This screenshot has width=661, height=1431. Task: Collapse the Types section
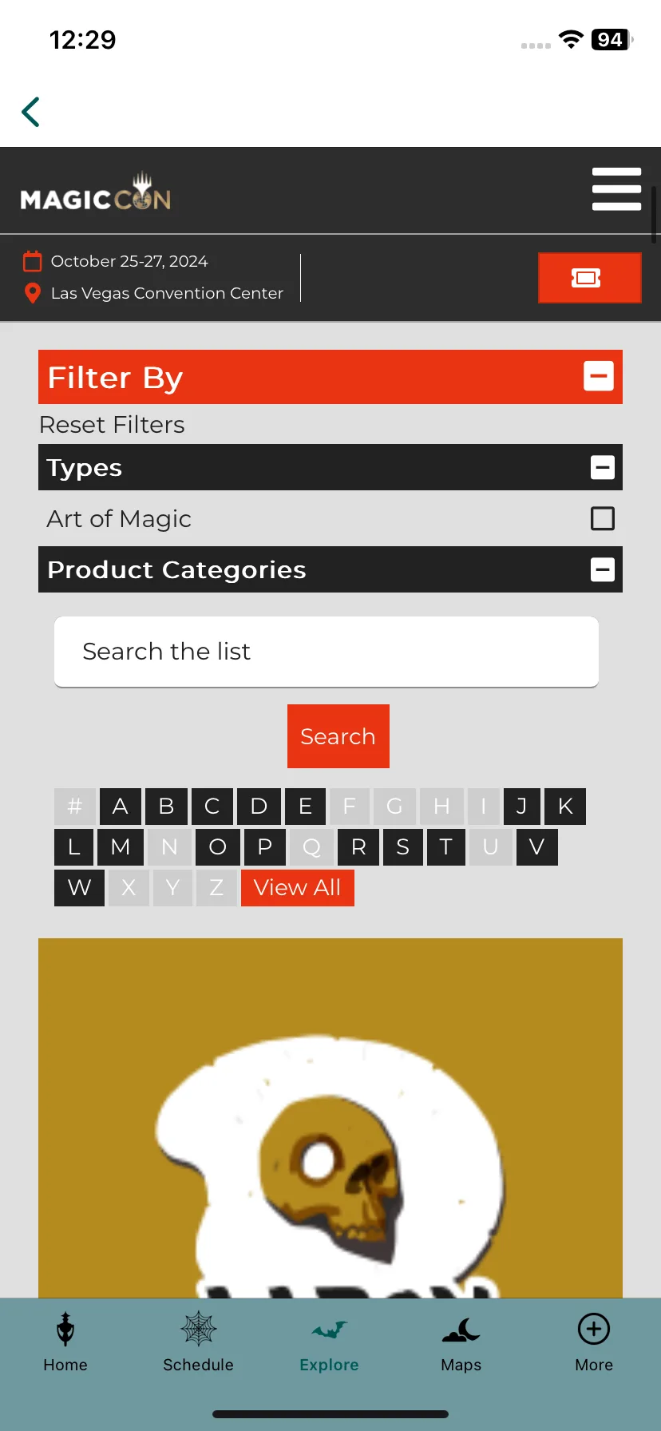point(603,467)
